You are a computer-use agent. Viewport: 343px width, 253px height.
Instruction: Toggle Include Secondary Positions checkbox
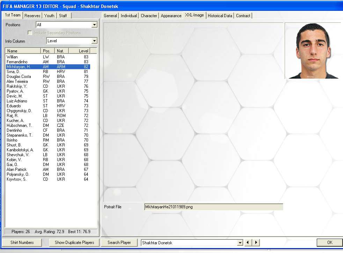click(30, 33)
